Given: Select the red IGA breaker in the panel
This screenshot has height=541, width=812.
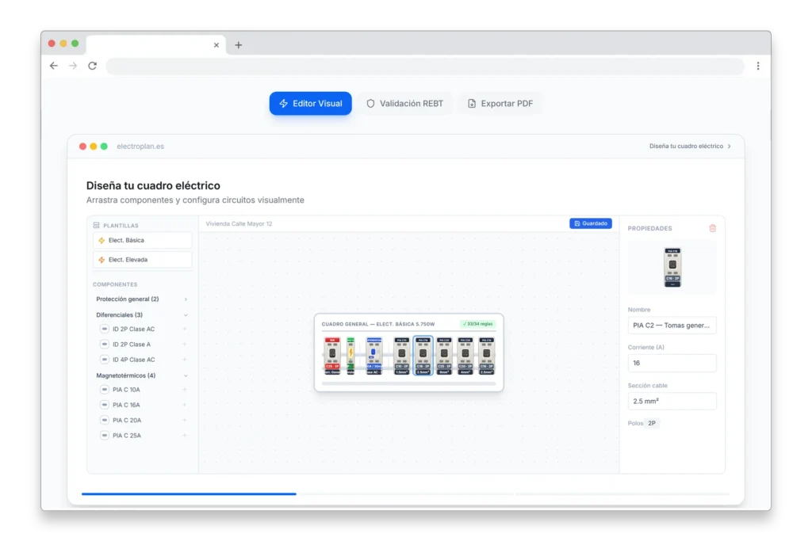Looking at the screenshot, I should point(332,356).
